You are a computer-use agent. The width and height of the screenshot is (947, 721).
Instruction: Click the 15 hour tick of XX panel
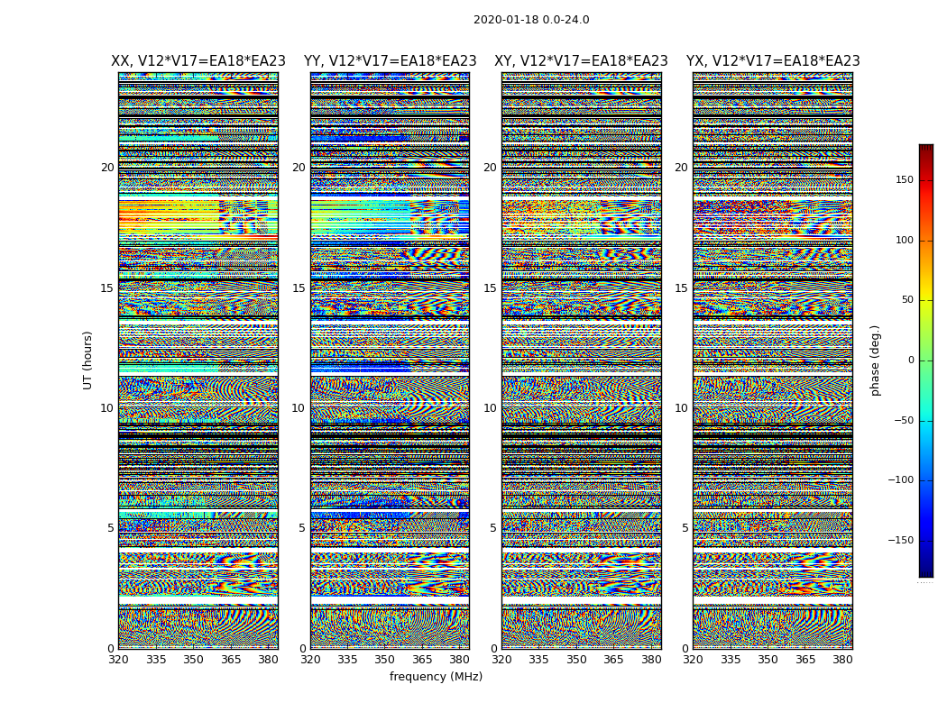click(107, 288)
